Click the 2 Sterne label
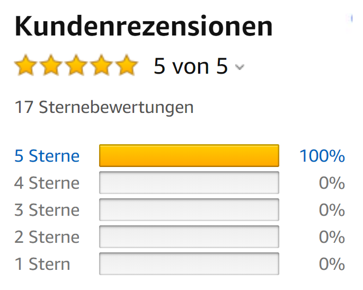This screenshot has width=363, height=290. click(x=47, y=237)
